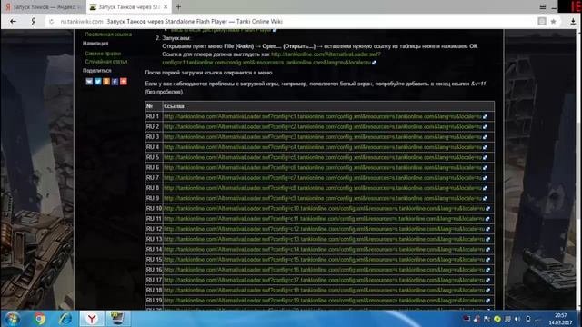582x327 pixels.
Task: Close the 'Запуск Танков через St...' tab
Action: [166, 6]
